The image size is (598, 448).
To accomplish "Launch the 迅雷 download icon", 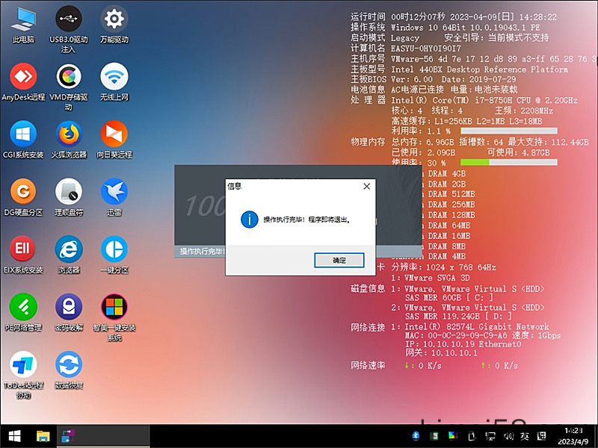I will (114, 197).
